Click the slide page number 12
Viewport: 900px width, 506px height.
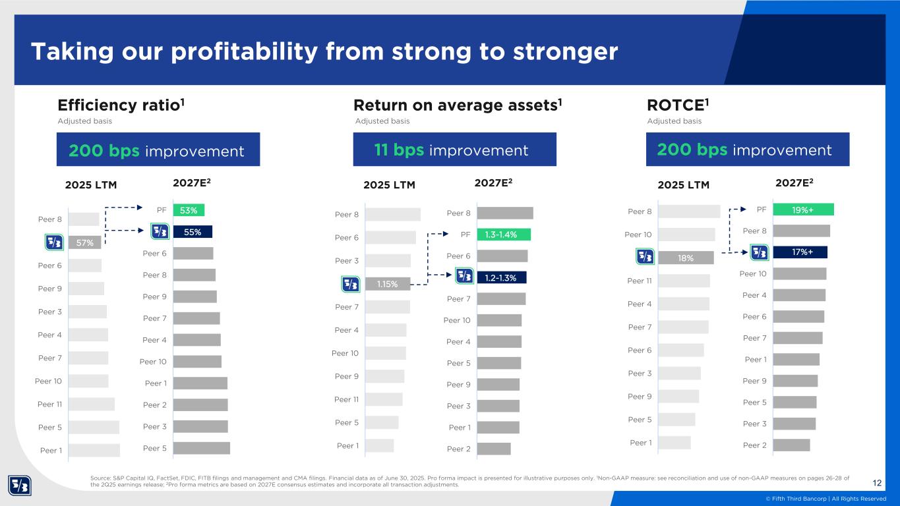click(x=877, y=484)
